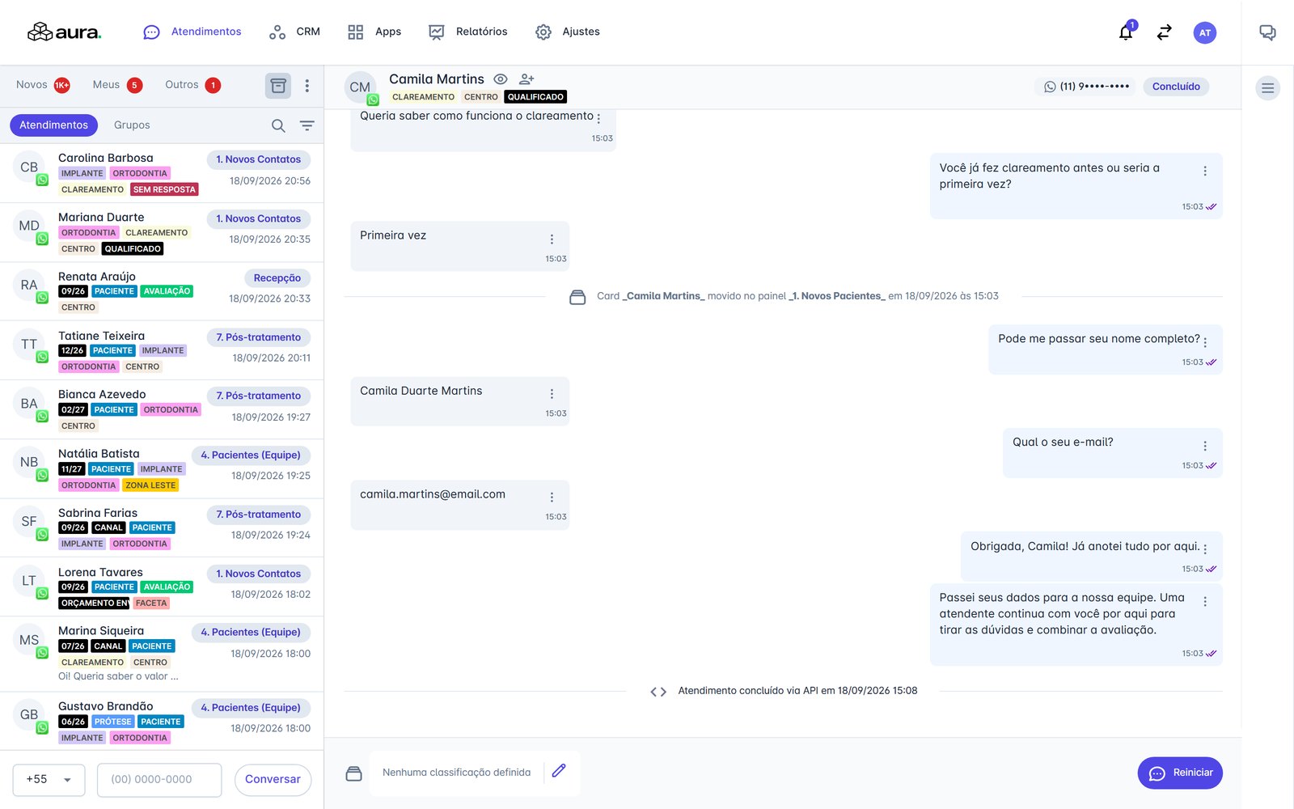Screen dimensions: 1294x809
Task: Toggle the eye icon beside Camila Martins
Action: point(501,79)
